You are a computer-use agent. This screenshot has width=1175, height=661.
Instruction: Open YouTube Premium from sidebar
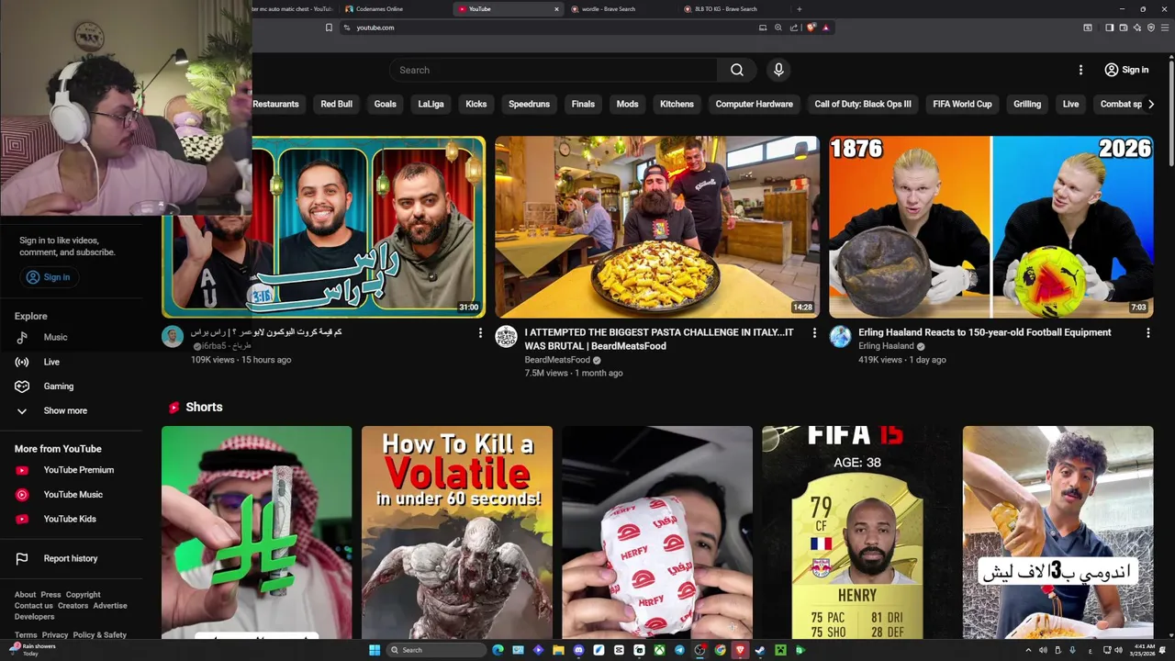pyautogui.click(x=78, y=470)
